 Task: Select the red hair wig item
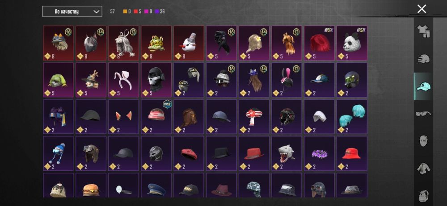319,43
